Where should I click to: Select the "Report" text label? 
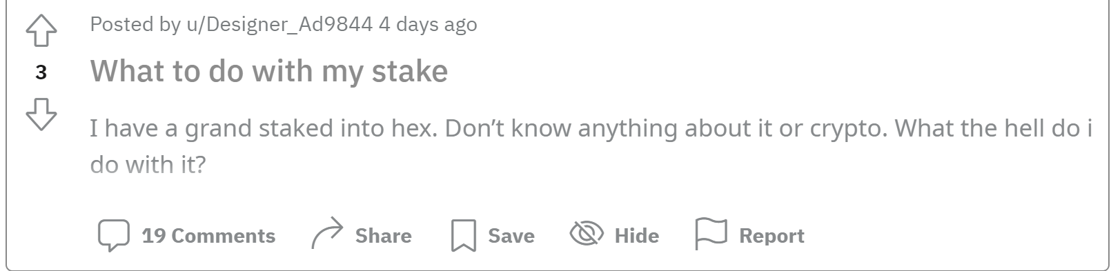[771, 236]
